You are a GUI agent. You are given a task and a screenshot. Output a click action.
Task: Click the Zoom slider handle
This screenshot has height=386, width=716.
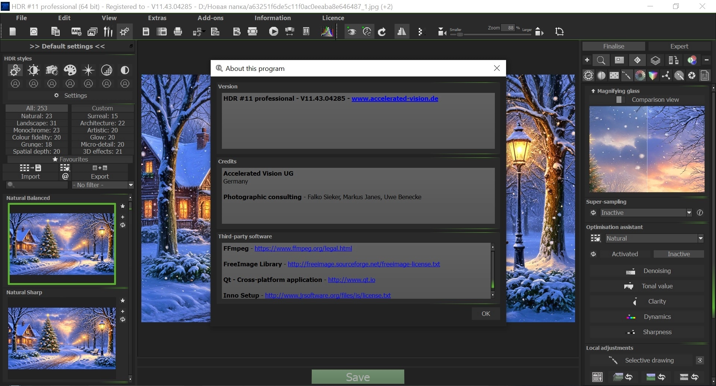[460, 34]
